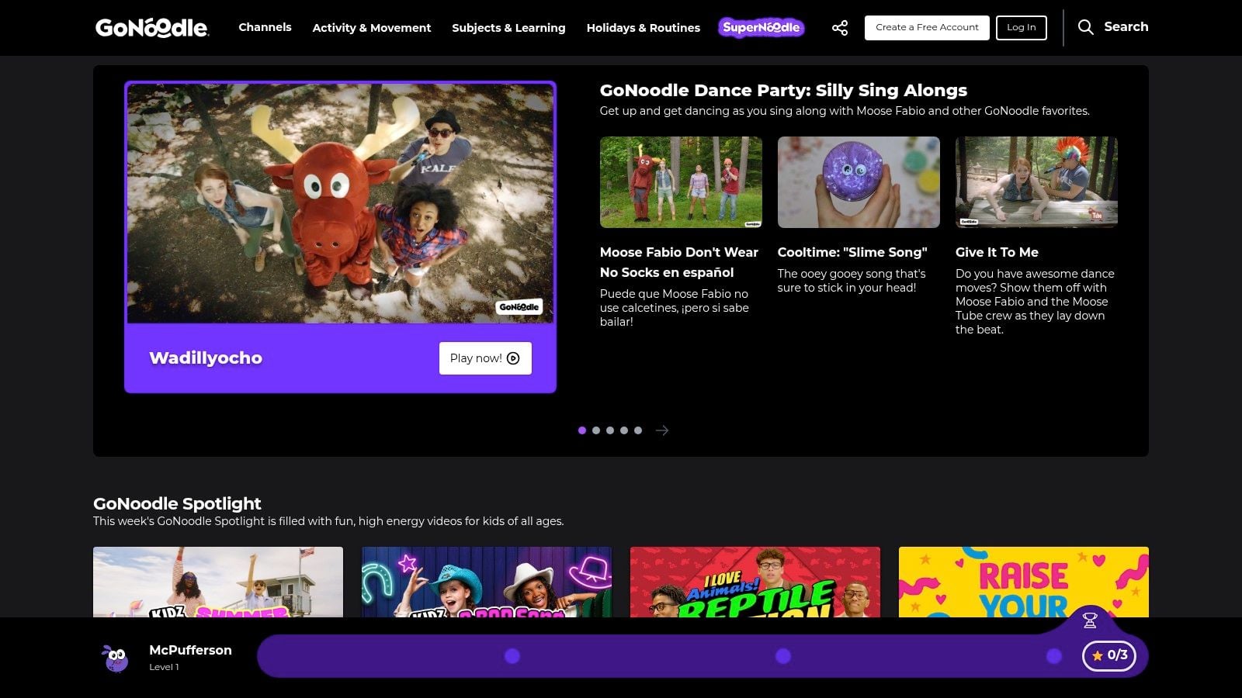Click the Log In button
This screenshot has height=698, width=1242.
[1022, 27]
